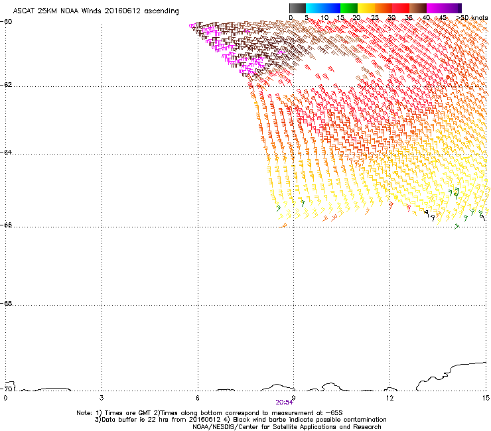
Task: Click the '6' longitude axis label
Action: point(198,398)
